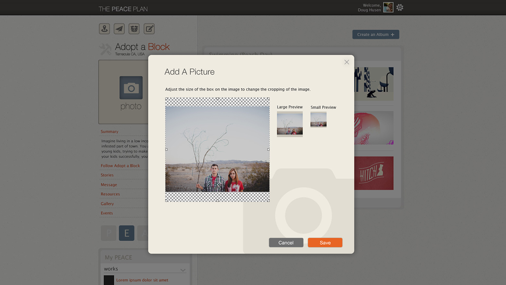Image resolution: width=506 pixels, height=285 pixels.
Task: Open the open-box resources icon
Action: click(x=134, y=29)
